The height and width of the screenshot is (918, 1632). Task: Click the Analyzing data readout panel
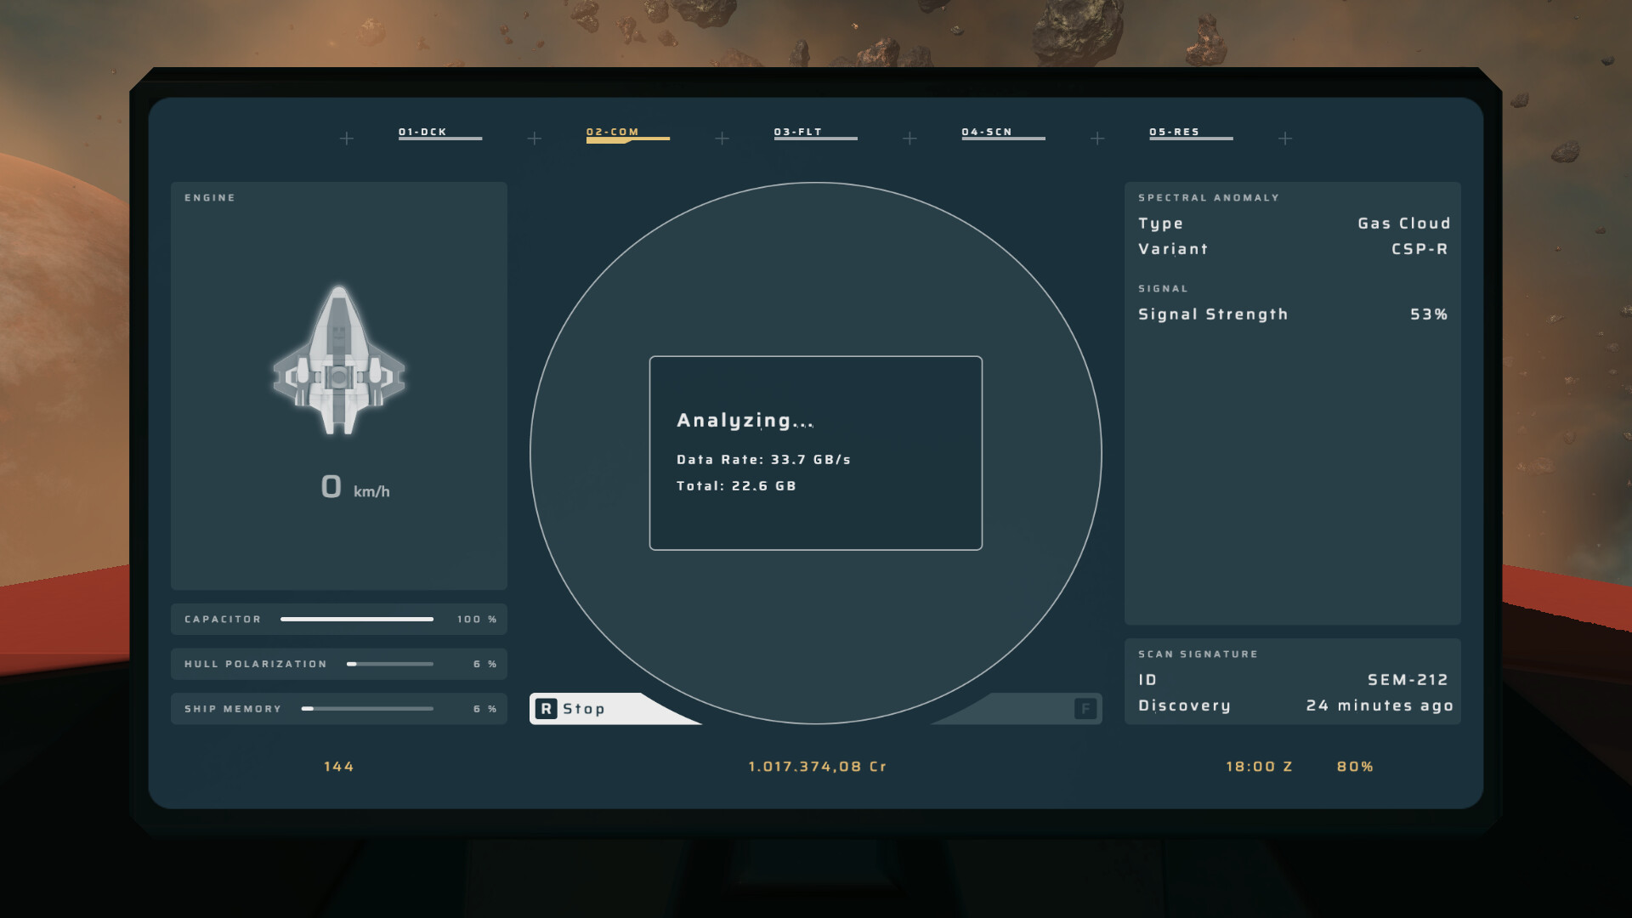tap(815, 453)
